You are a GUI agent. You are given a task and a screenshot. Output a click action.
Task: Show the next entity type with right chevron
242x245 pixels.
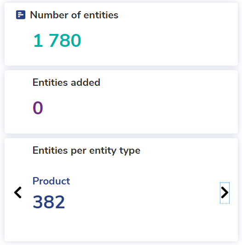(225, 193)
